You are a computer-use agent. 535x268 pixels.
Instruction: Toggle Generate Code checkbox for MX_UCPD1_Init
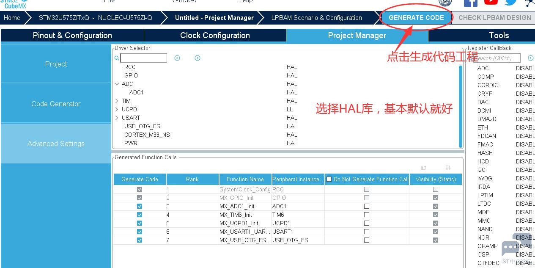(140, 223)
